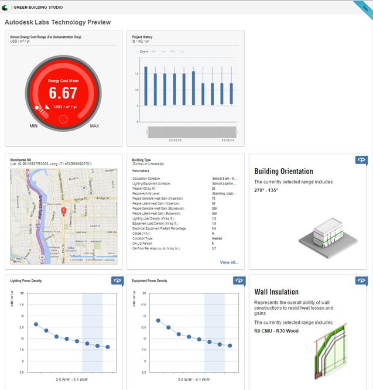Screen dimensions: 373x390
Task: Click the MAX label under the gauge
Action: point(94,126)
